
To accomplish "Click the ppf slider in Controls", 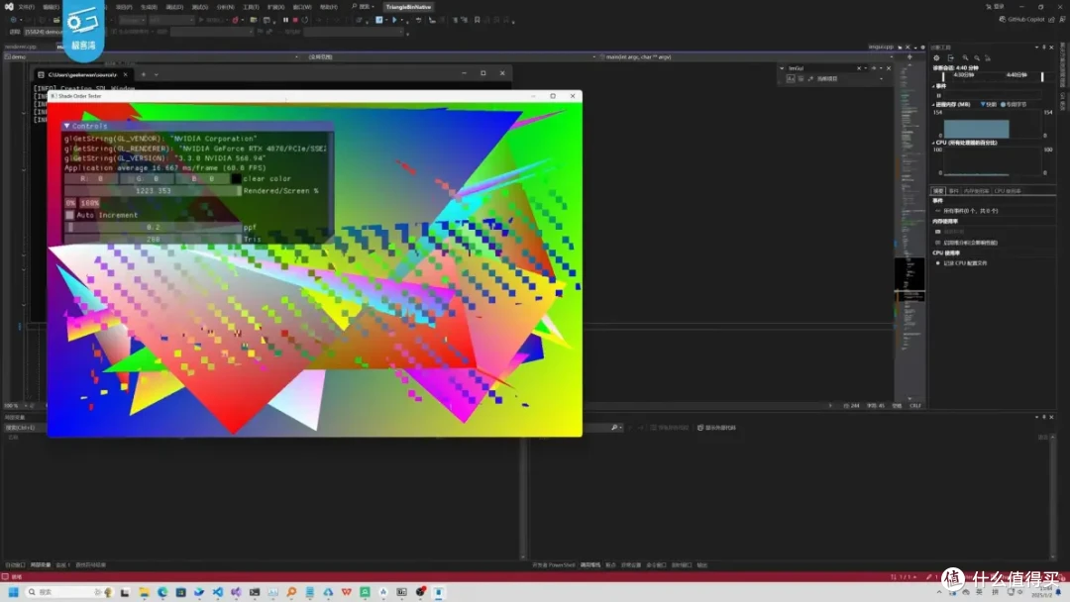I will point(153,227).
